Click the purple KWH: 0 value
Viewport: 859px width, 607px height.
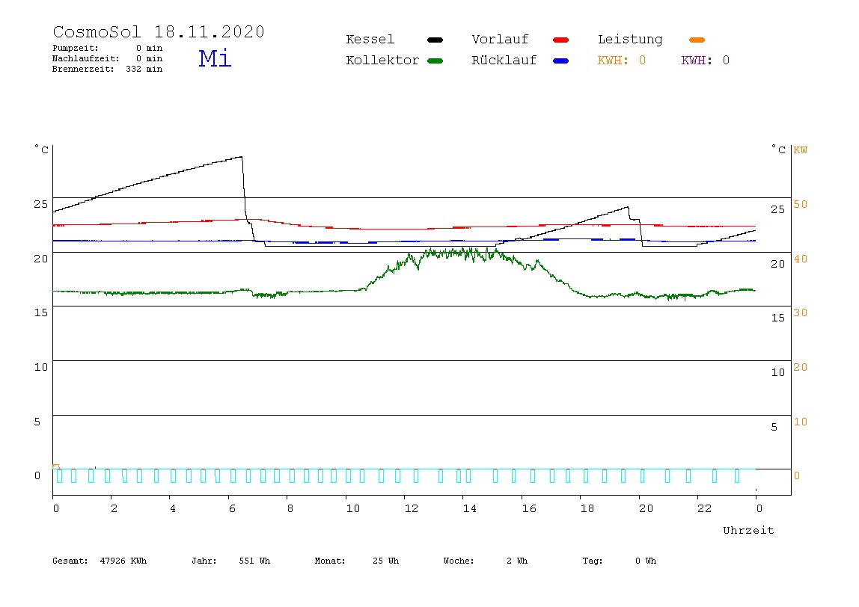[x=706, y=61]
